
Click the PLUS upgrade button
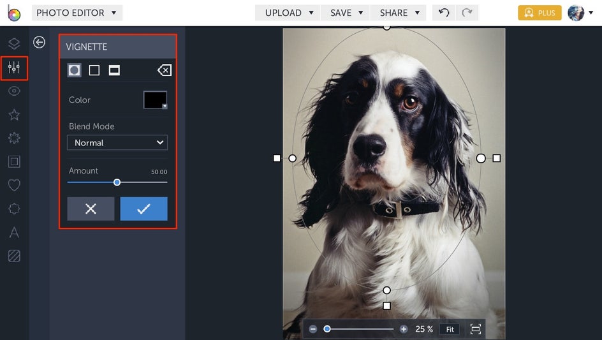tap(540, 13)
